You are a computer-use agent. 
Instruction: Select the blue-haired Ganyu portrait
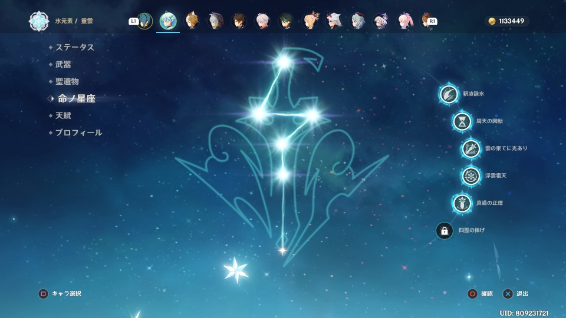(357, 21)
